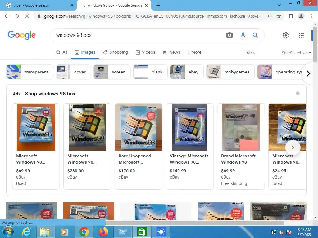
Task: Filter images by cover chip
Action: coord(73,72)
